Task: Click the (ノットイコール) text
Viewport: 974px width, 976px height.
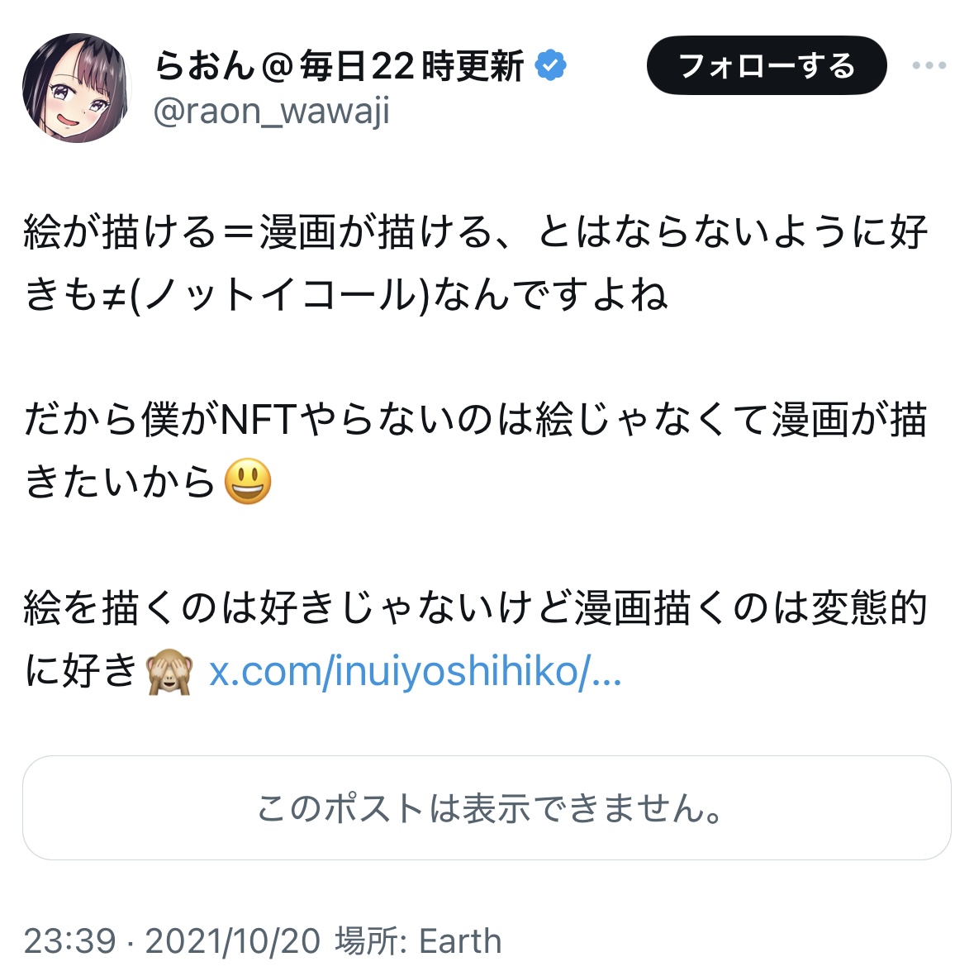Action: 281,295
